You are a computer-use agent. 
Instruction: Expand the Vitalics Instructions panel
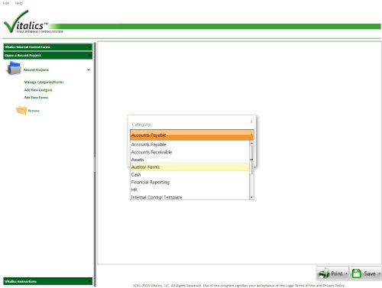[48, 281]
